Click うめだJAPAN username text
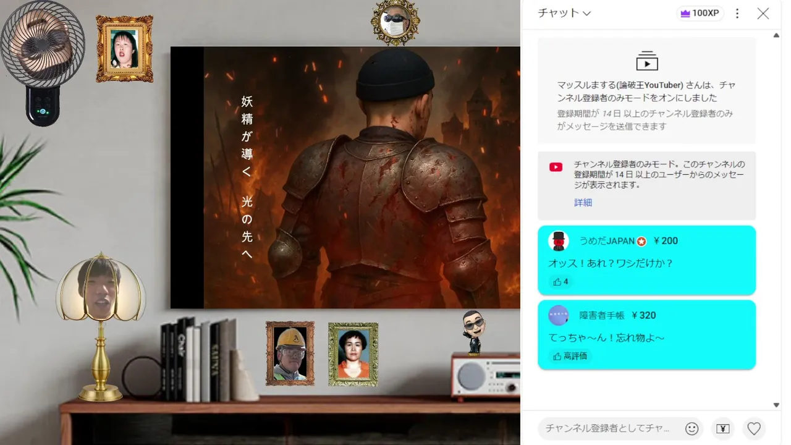The image size is (791, 445). [x=607, y=241]
